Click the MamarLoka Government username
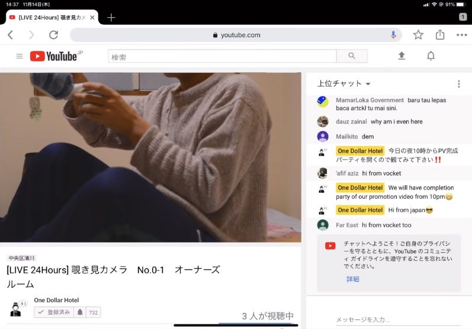 click(370, 100)
